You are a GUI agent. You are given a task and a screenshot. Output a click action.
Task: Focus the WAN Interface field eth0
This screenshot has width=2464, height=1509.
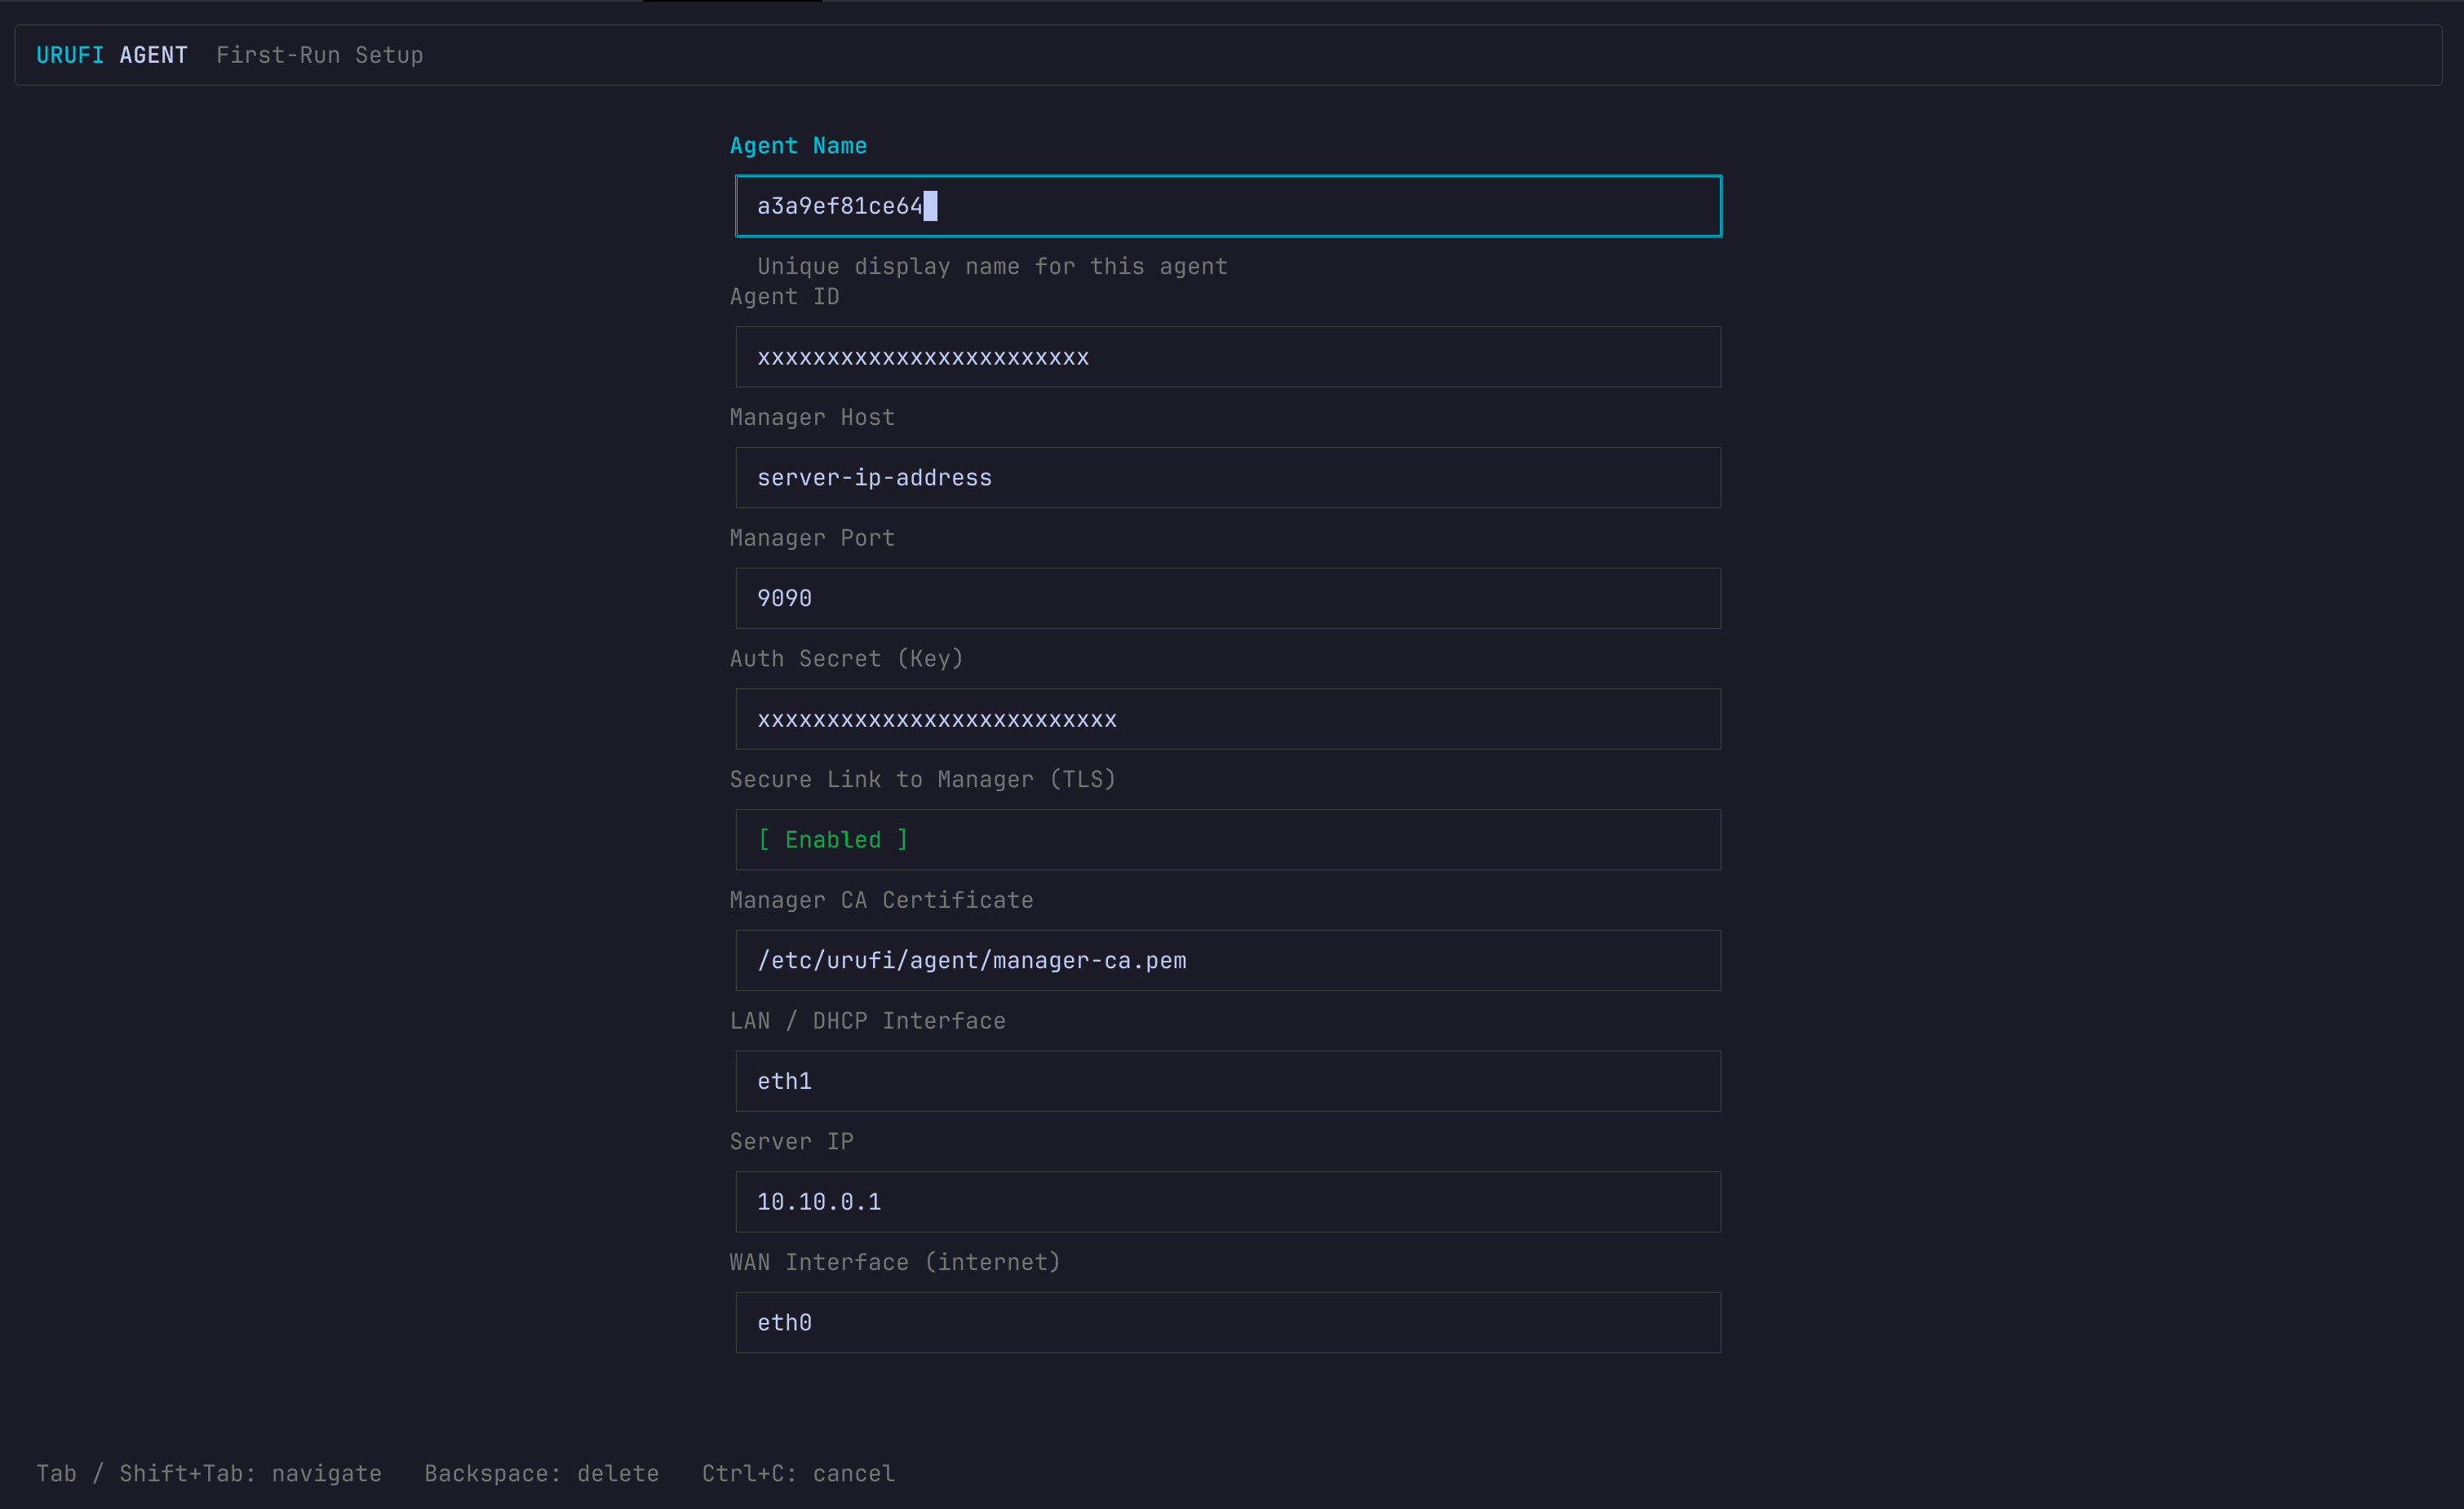pos(1228,1323)
